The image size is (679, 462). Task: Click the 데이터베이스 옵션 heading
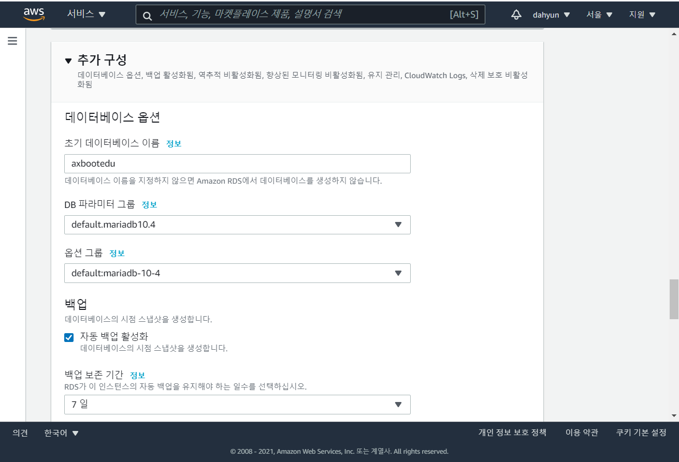coord(112,117)
